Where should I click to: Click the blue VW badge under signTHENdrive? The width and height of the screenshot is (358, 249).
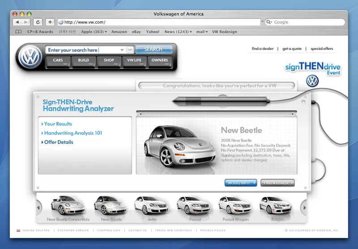[x=312, y=81]
